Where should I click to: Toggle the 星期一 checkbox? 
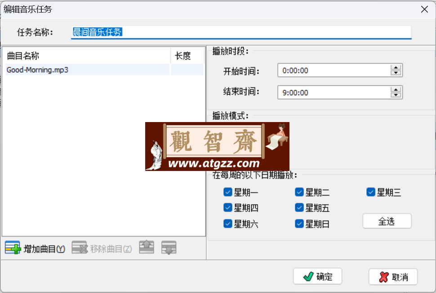click(x=228, y=192)
